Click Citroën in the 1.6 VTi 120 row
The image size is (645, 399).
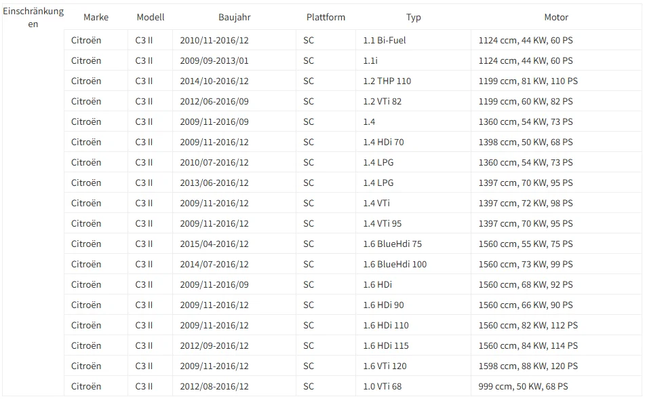(86, 366)
